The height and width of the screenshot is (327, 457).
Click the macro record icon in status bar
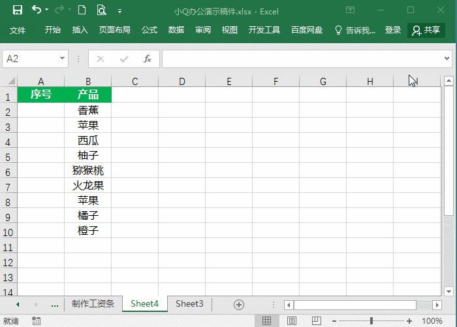37,321
